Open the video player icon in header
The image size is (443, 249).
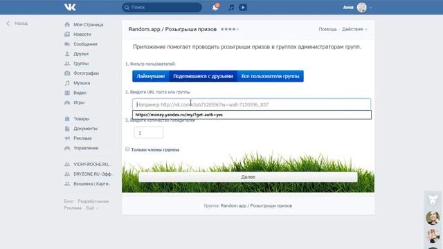243,8
